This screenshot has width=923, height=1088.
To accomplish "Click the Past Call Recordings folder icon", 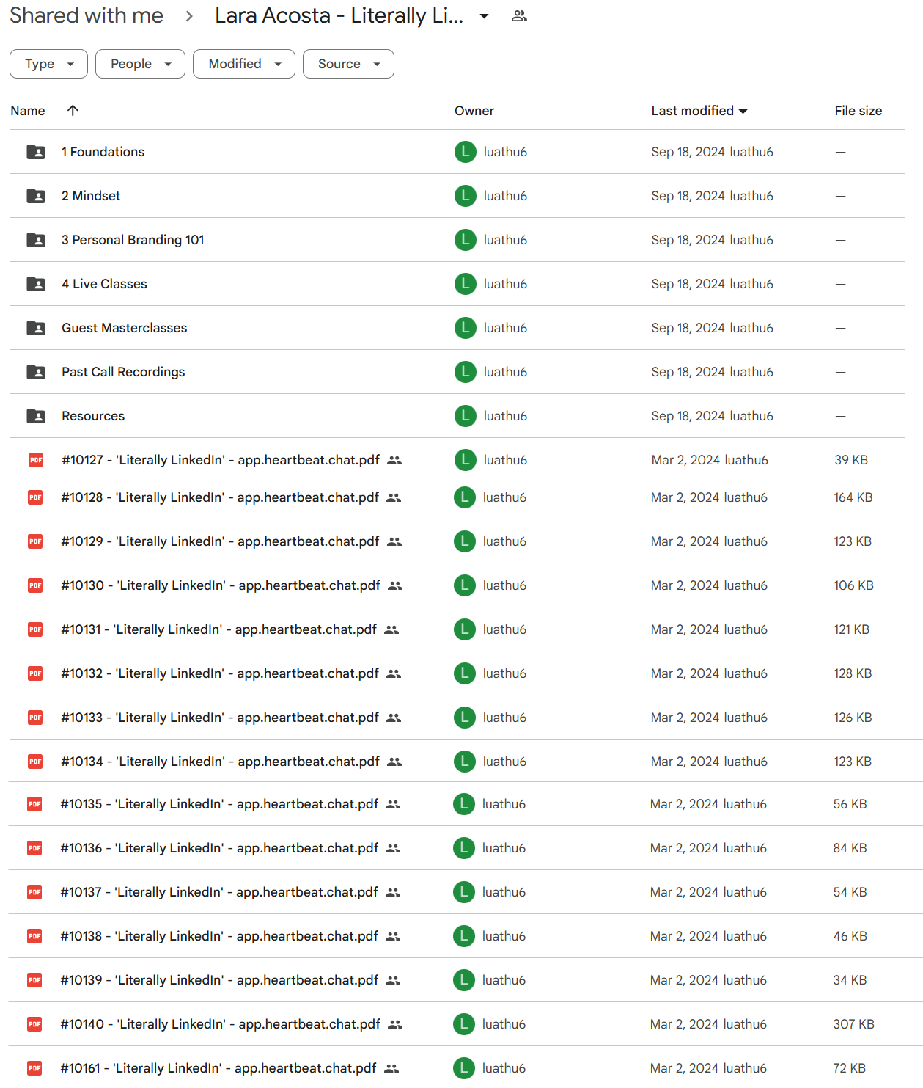I will 36,372.
